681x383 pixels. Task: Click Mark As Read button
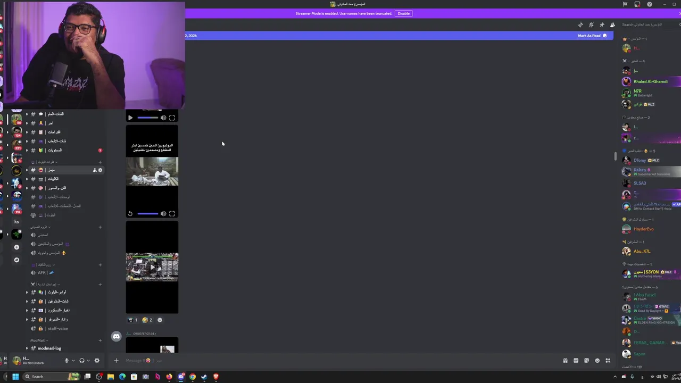point(592,36)
